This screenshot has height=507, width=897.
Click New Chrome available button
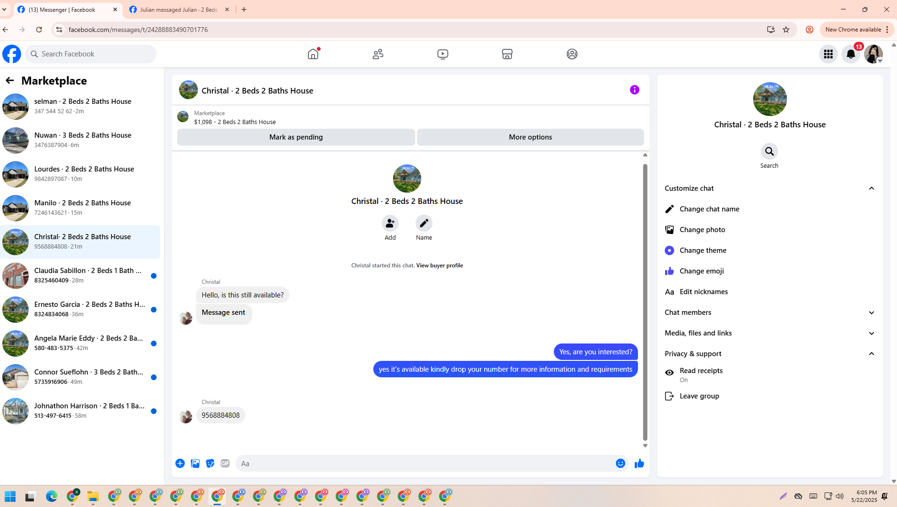point(857,30)
